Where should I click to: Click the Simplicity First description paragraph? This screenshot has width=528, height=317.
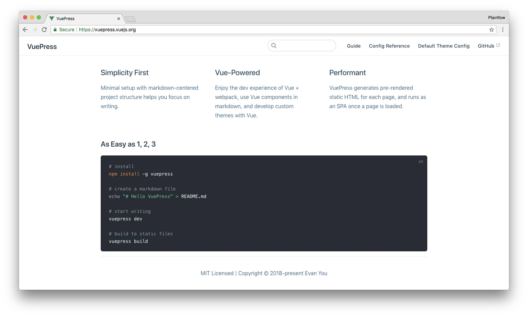tap(149, 97)
